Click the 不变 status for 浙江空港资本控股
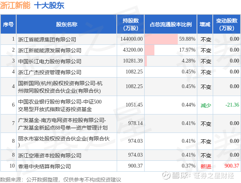 206,156
